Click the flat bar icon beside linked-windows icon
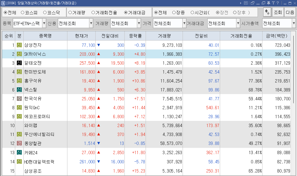This screenshot has width=297, height=176. pos(258,4)
